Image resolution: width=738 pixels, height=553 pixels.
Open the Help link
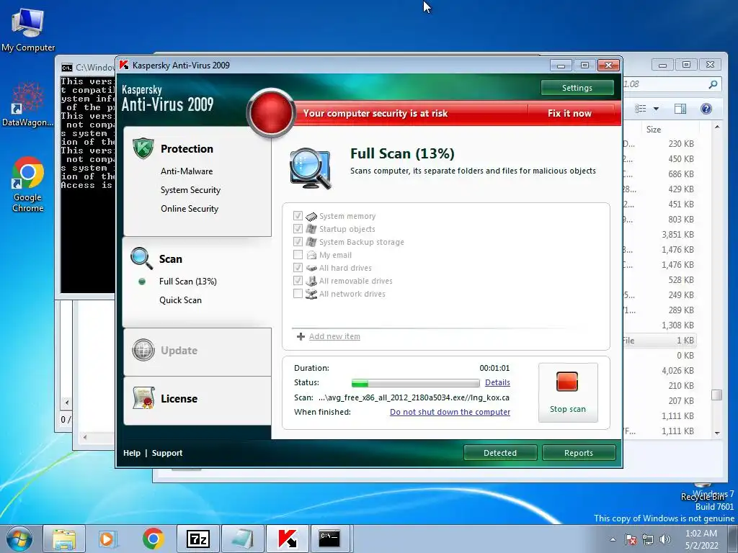click(132, 453)
